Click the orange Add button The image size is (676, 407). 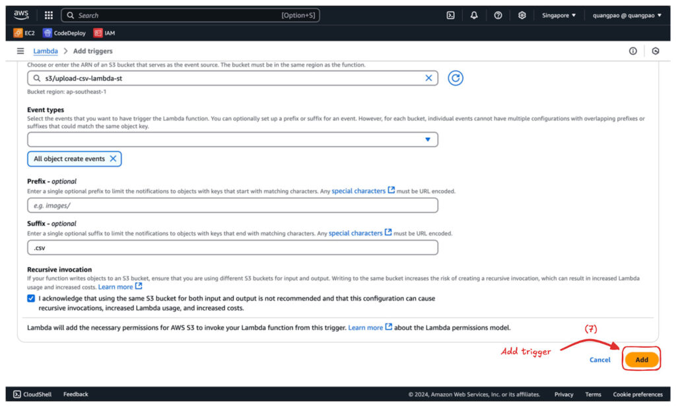tap(642, 360)
